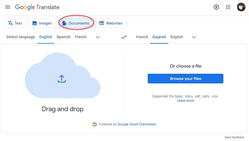Select Gujarati as target language
Screen dimensions: 249x141
[x=159, y=37]
